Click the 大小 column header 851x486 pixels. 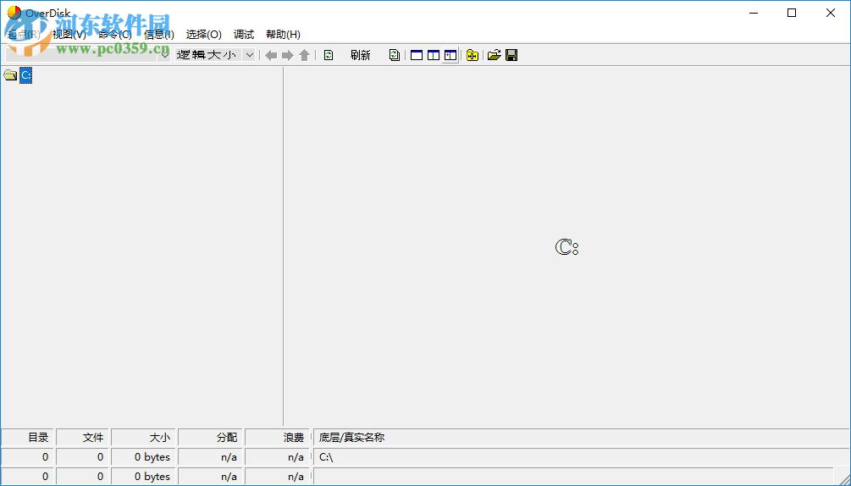pyautogui.click(x=144, y=437)
